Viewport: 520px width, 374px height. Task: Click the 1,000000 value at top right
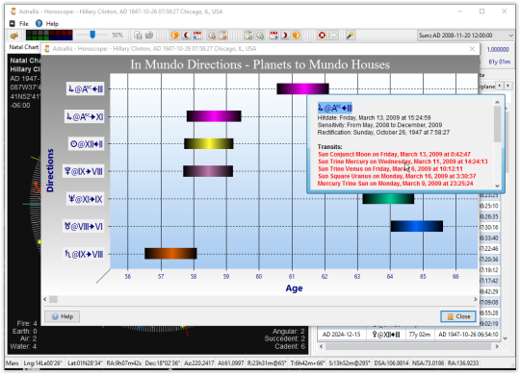tap(498, 49)
